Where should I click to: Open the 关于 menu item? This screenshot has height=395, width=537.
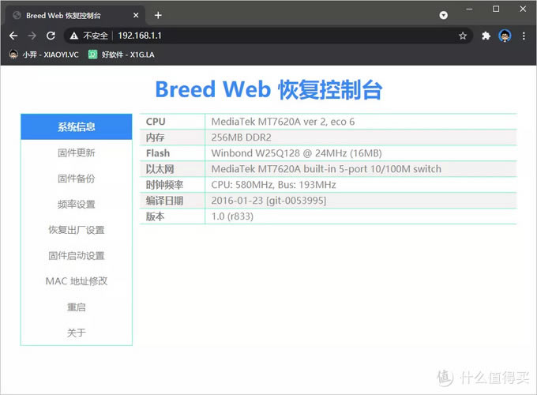[77, 333]
